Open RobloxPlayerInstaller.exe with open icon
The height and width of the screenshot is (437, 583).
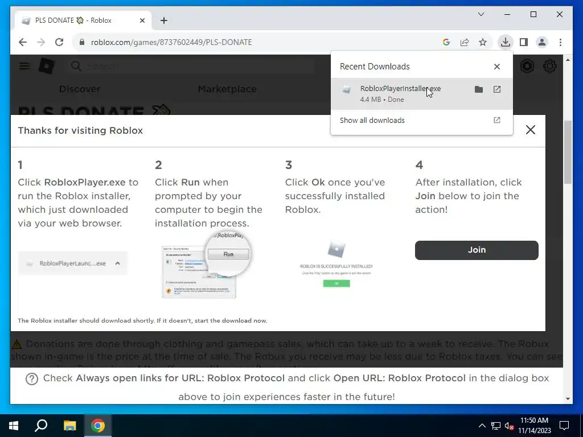[x=496, y=89]
